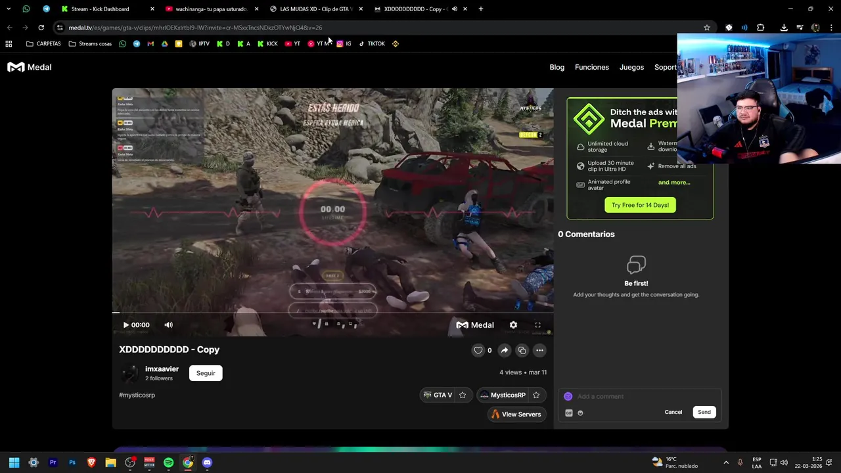Bookmark this page with star icon

(x=707, y=28)
